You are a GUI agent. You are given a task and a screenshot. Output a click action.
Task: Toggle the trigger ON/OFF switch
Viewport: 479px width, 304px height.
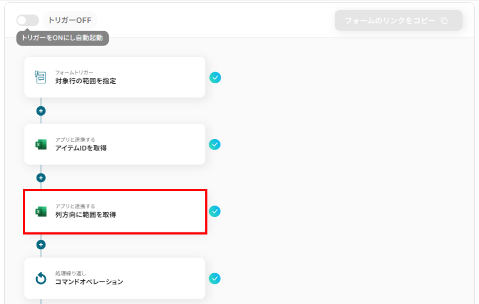(28, 20)
